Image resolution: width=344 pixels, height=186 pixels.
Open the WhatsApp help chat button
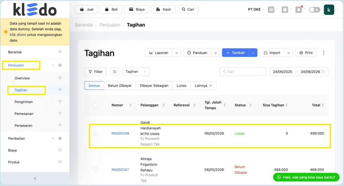coord(306,177)
